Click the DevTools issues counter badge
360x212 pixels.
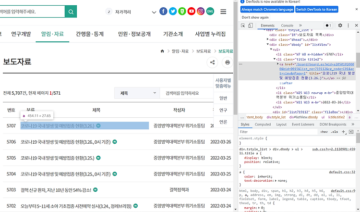(328, 25)
